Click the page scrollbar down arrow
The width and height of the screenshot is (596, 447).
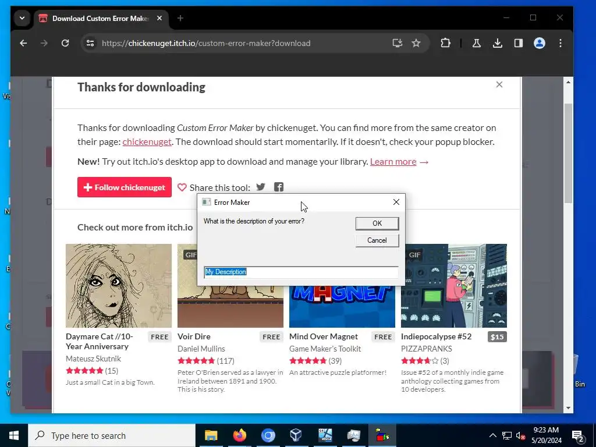pyautogui.click(x=568, y=408)
